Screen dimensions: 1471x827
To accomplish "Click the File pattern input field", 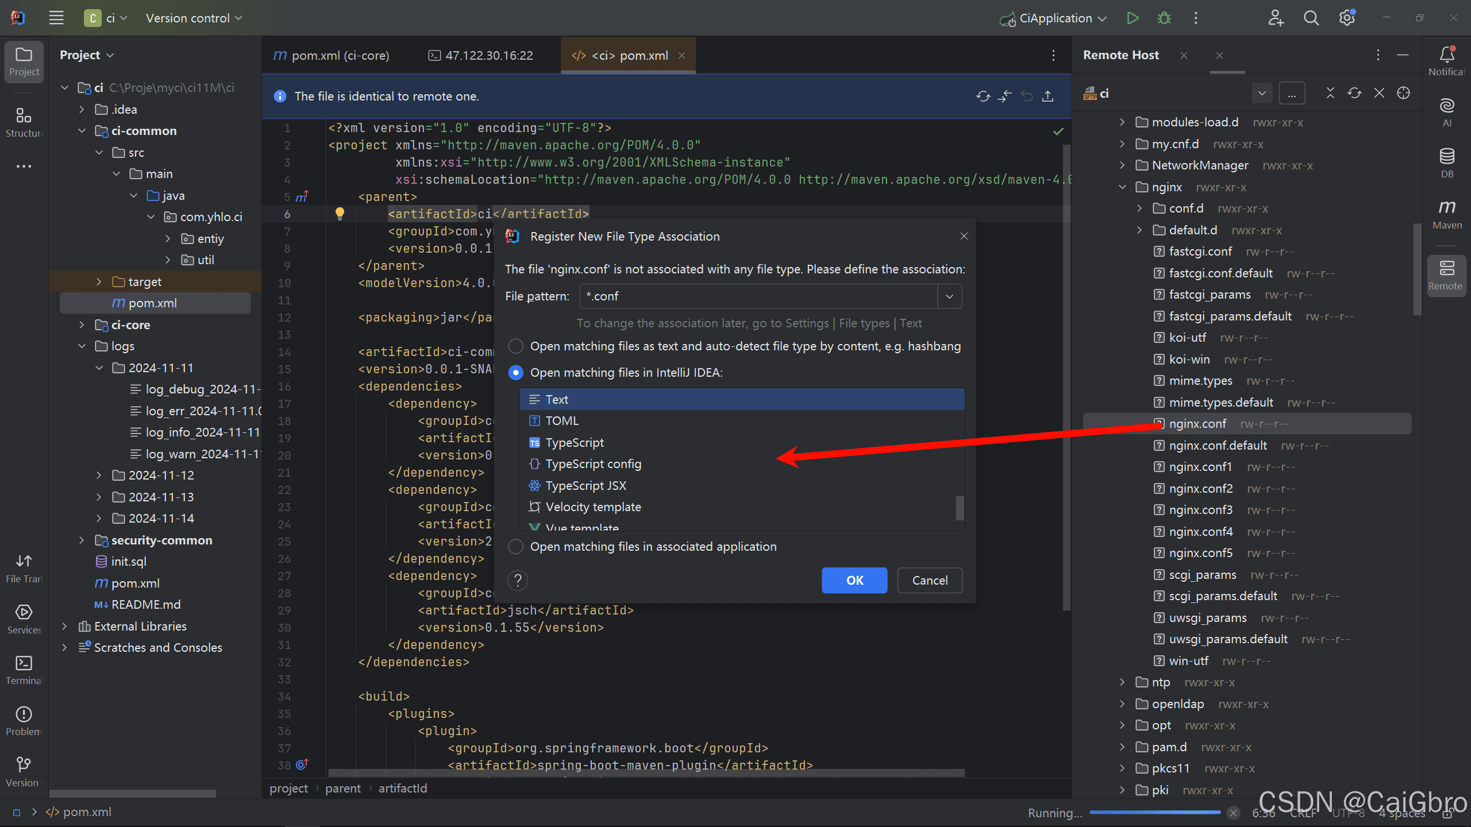I will 759,296.
